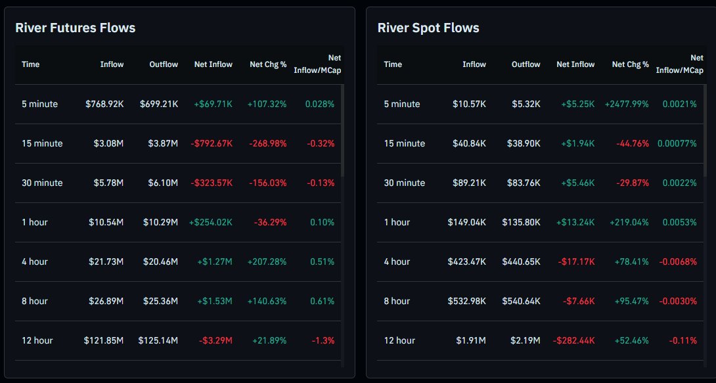Click the +2477.99% spot net change value
Viewport: 716px width, 383px height.
(x=627, y=104)
